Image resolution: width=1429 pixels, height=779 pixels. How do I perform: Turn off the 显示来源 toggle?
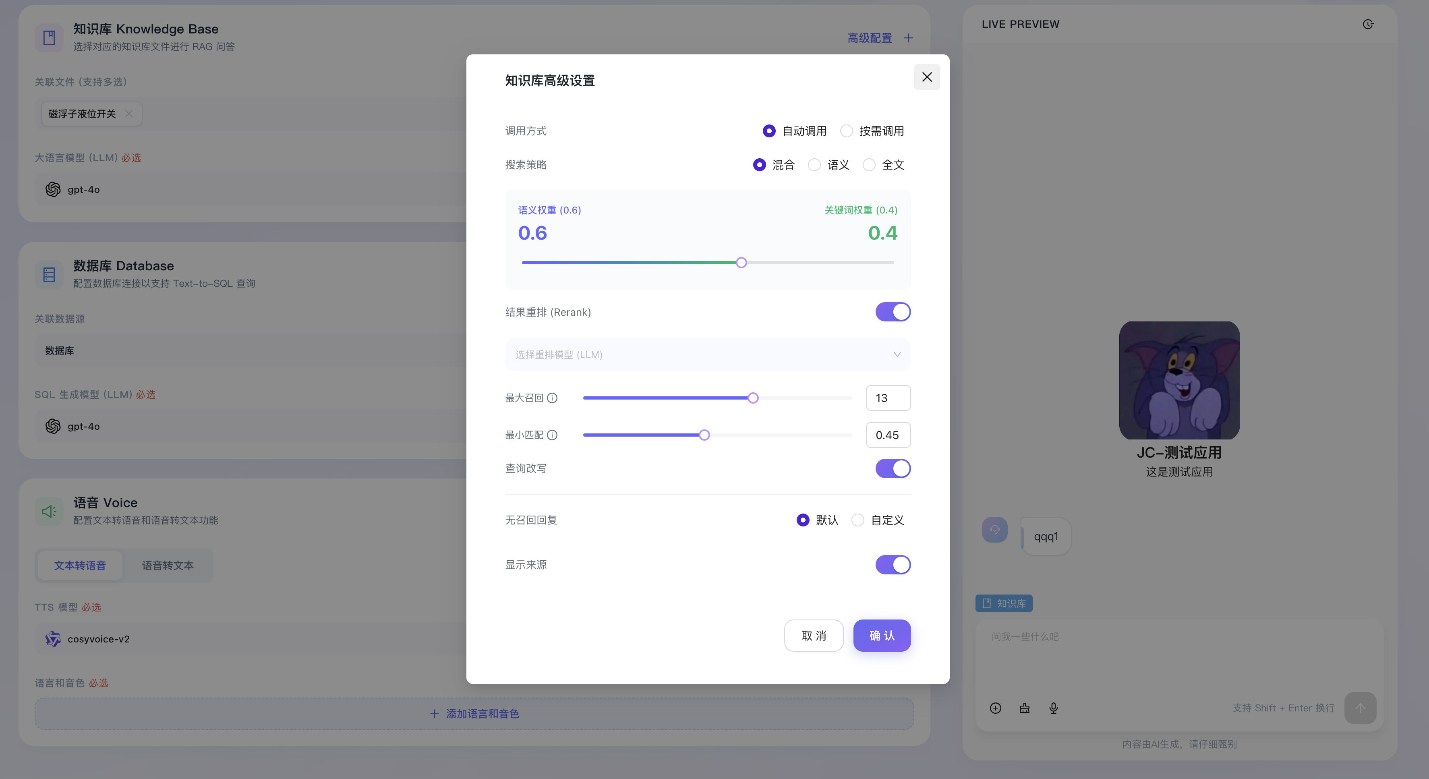point(893,565)
